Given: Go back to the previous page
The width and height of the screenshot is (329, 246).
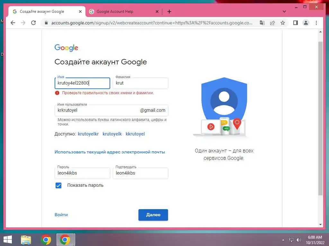Looking at the screenshot, I should 13,23.
